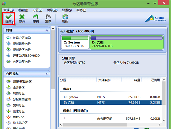Choose 格式化分区 operation
The image size is (171, 129).
[x=17, y=123]
